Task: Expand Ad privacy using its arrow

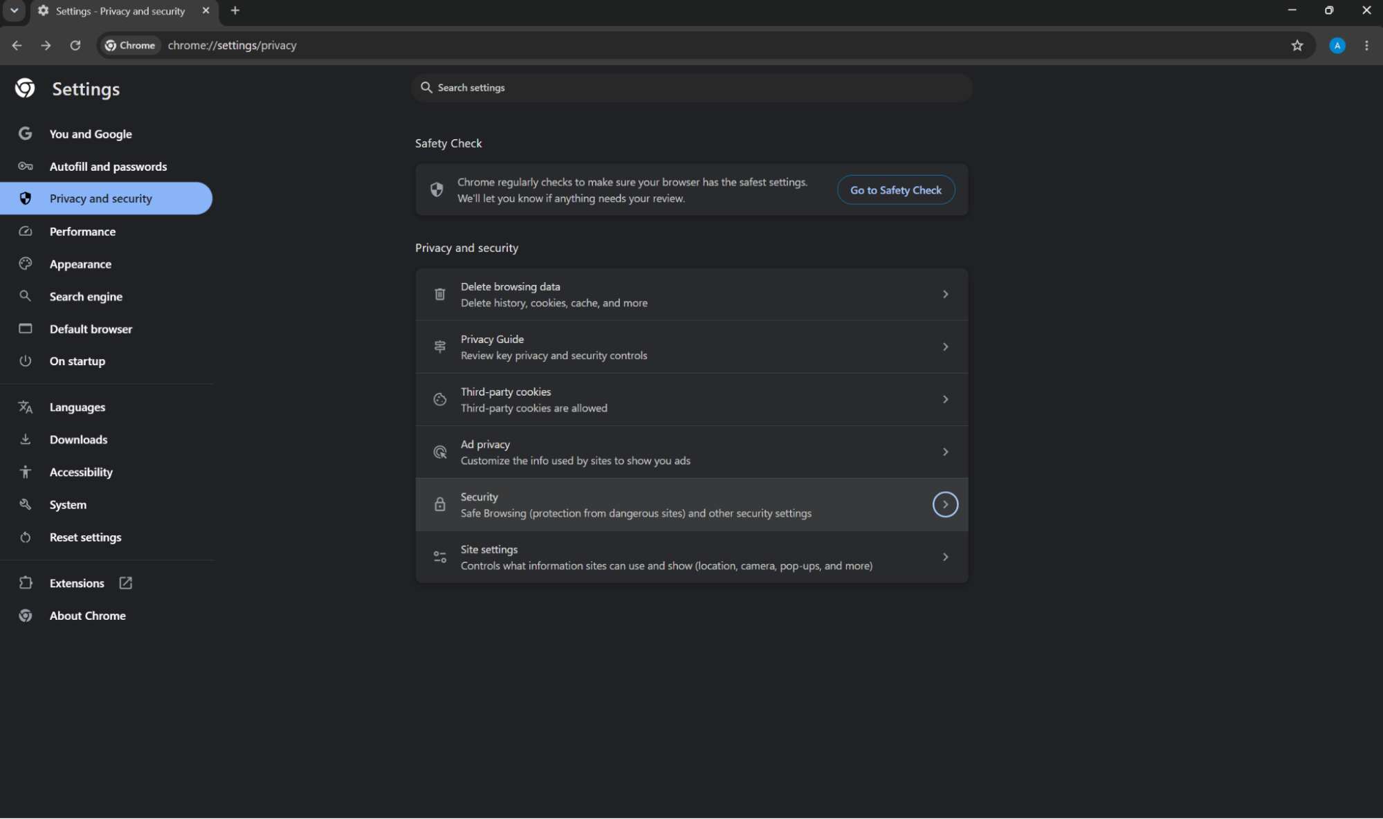Action: [x=945, y=452]
